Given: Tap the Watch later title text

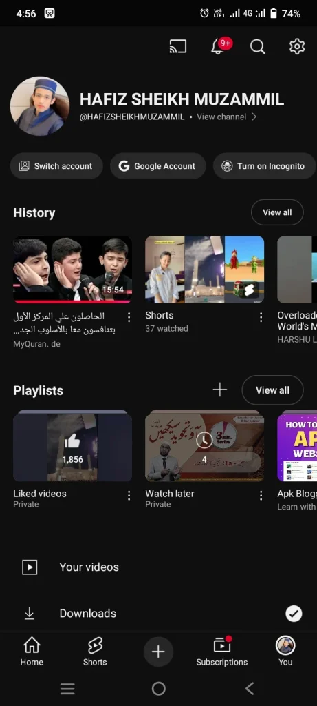Looking at the screenshot, I should pos(170,494).
